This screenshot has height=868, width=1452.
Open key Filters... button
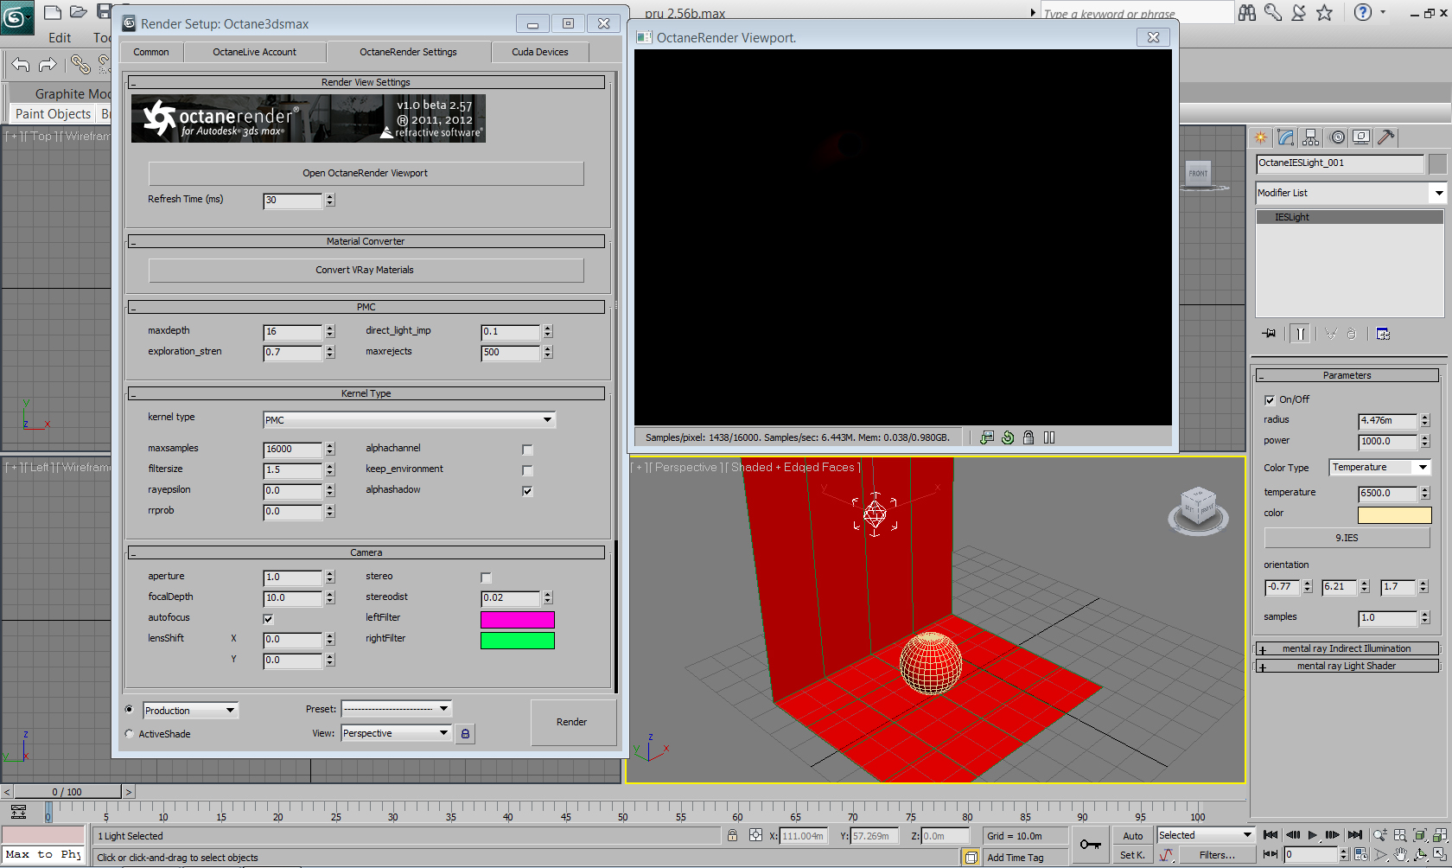1217,855
